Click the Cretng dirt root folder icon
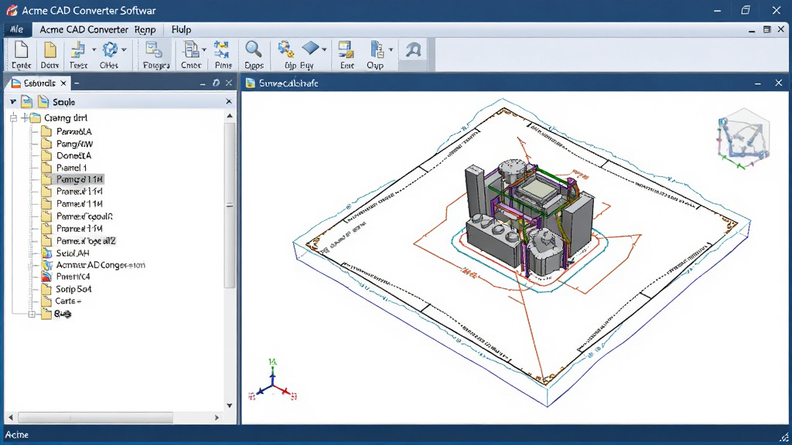The image size is (792, 445). pyautogui.click(x=35, y=118)
